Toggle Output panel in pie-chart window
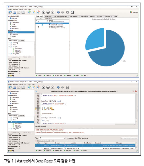This screenshot has width=144, height=166. [x=39, y=75]
